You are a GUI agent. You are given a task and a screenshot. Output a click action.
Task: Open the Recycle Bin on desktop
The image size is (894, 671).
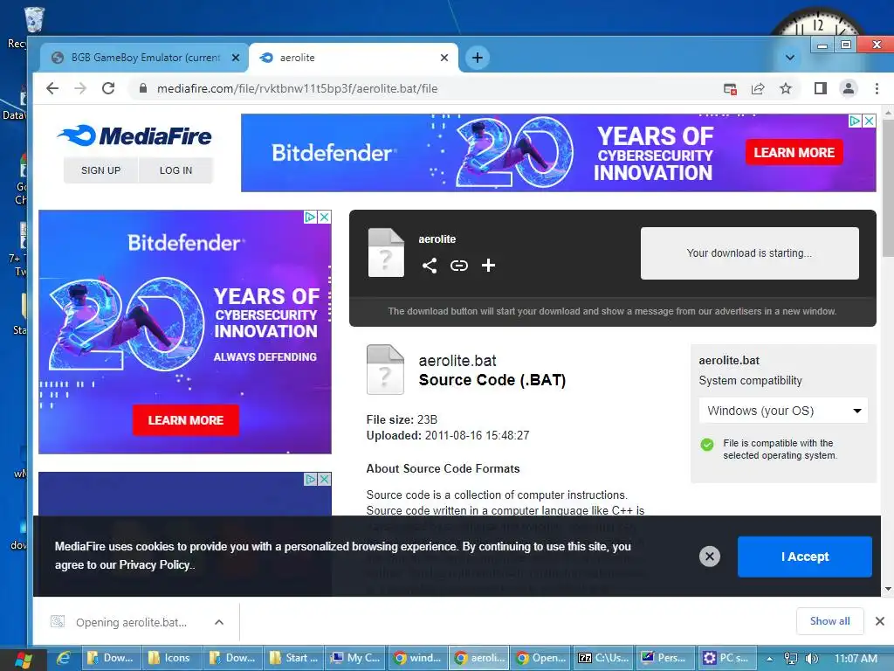click(x=34, y=21)
